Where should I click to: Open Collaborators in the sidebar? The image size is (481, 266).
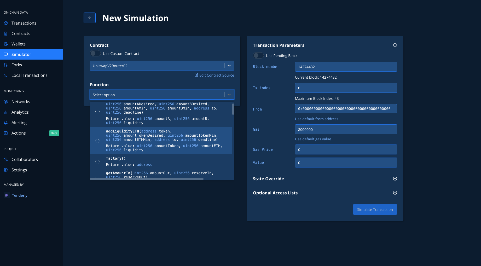click(31, 159)
